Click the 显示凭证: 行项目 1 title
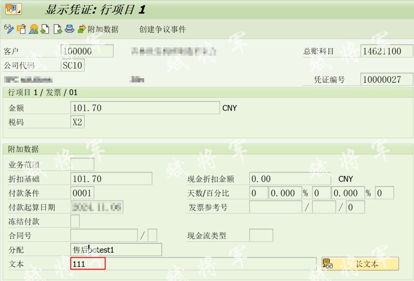 point(95,10)
